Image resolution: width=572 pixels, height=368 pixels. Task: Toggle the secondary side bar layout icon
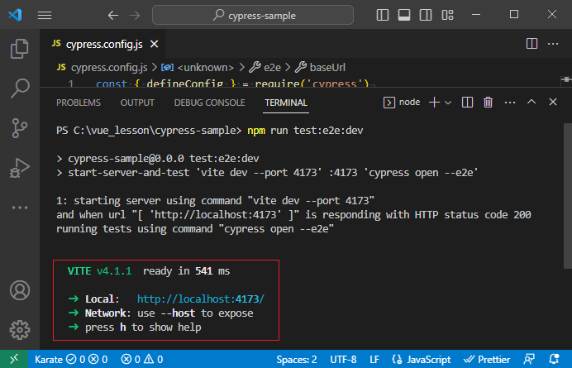[426, 15]
